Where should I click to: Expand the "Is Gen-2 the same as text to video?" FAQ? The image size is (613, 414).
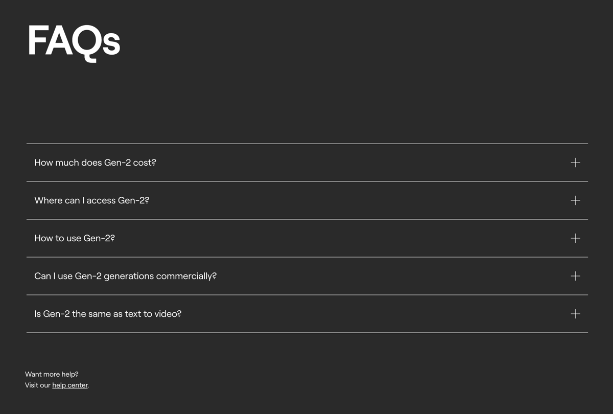(x=306, y=314)
